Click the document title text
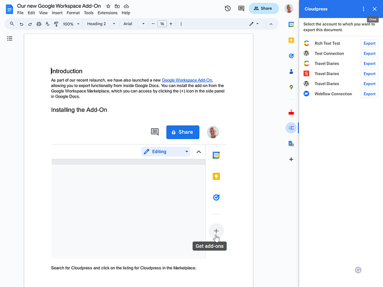 tap(59, 6)
